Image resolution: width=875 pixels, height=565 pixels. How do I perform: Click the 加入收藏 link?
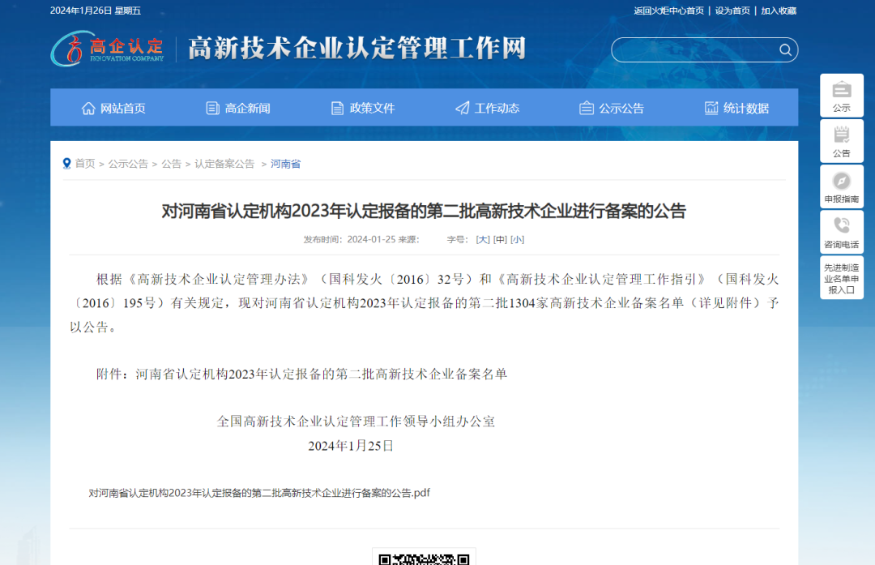coord(779,11)
